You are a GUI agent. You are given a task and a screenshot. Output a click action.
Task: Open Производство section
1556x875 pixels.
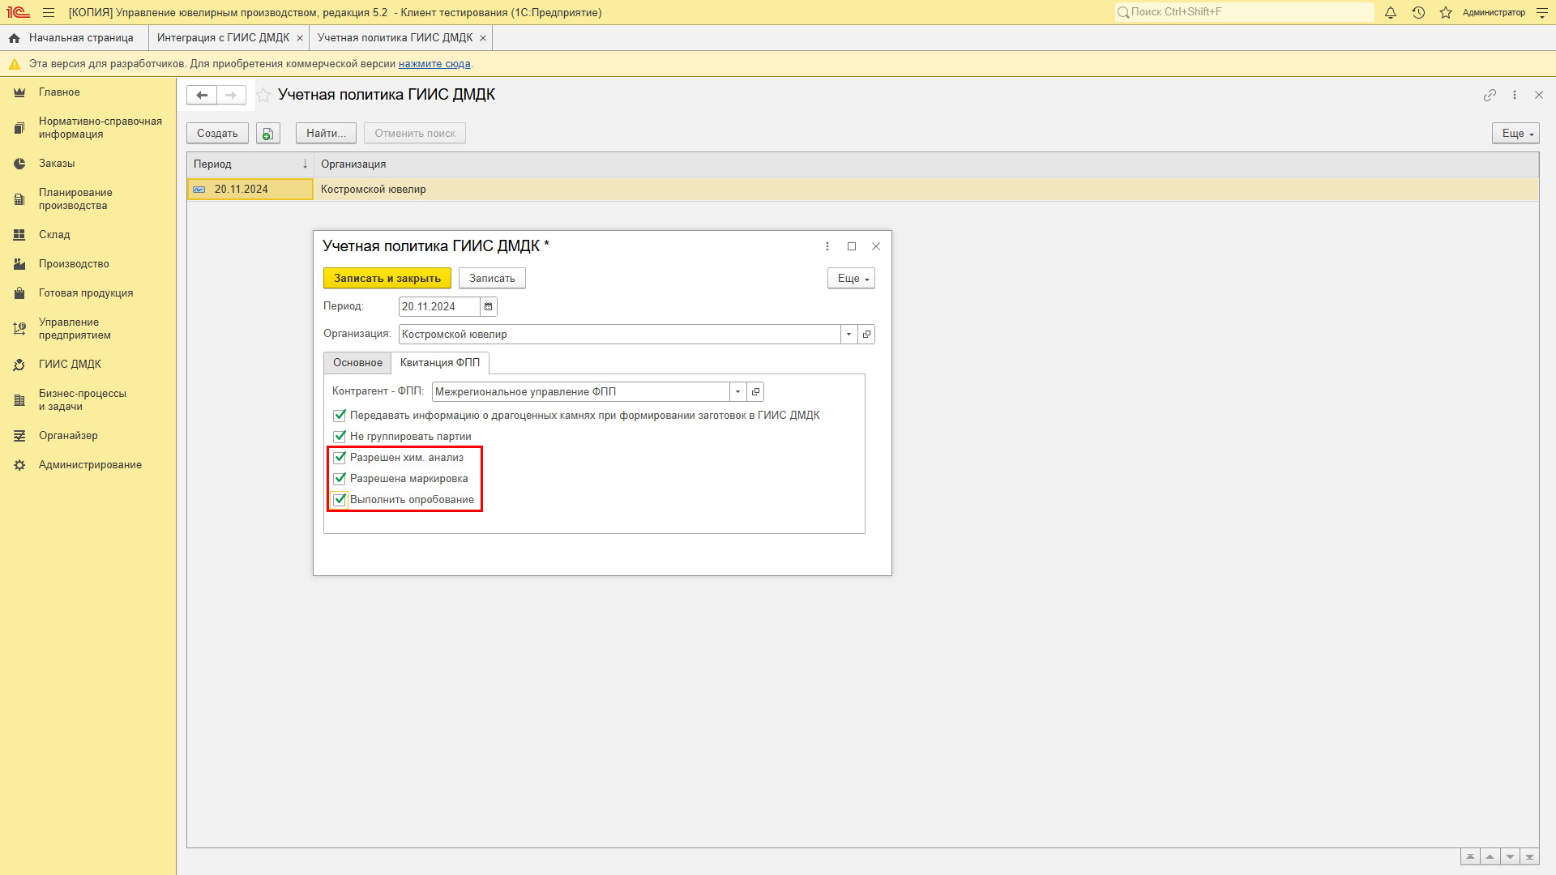click(x=74, y=264)
